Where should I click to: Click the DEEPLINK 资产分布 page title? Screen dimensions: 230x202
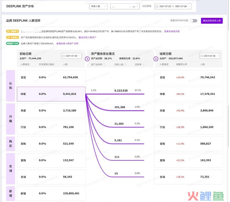(x=20, y=6)
